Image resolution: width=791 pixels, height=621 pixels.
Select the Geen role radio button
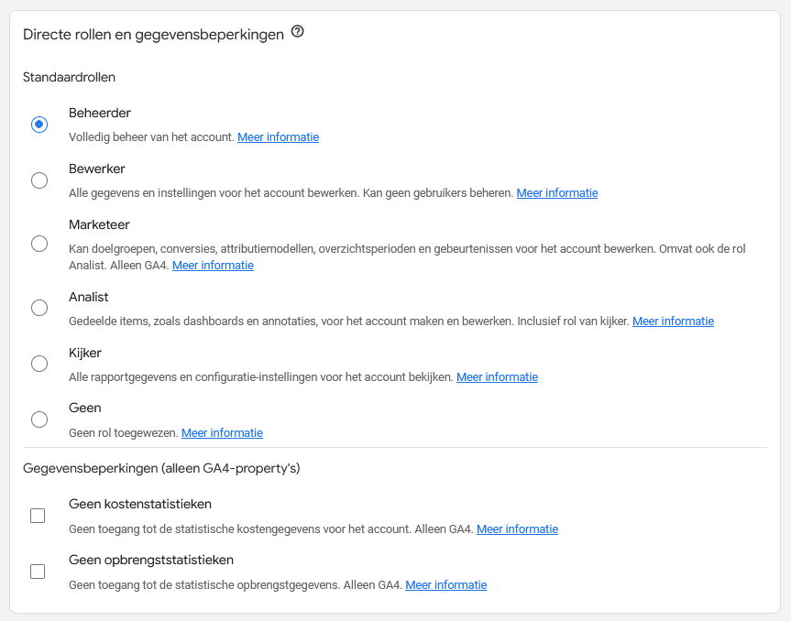(39, 419)
